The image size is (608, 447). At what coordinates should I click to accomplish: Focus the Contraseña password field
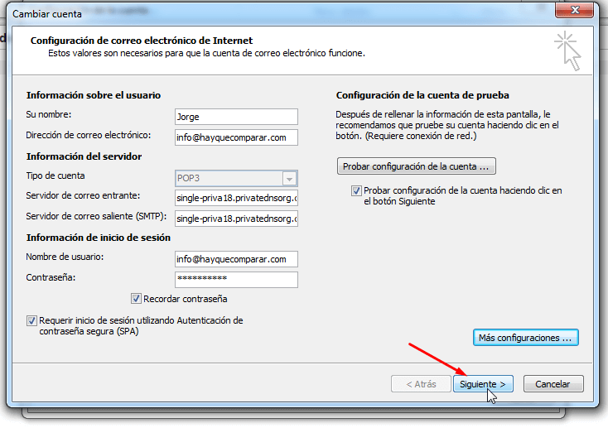coord(236,280)
